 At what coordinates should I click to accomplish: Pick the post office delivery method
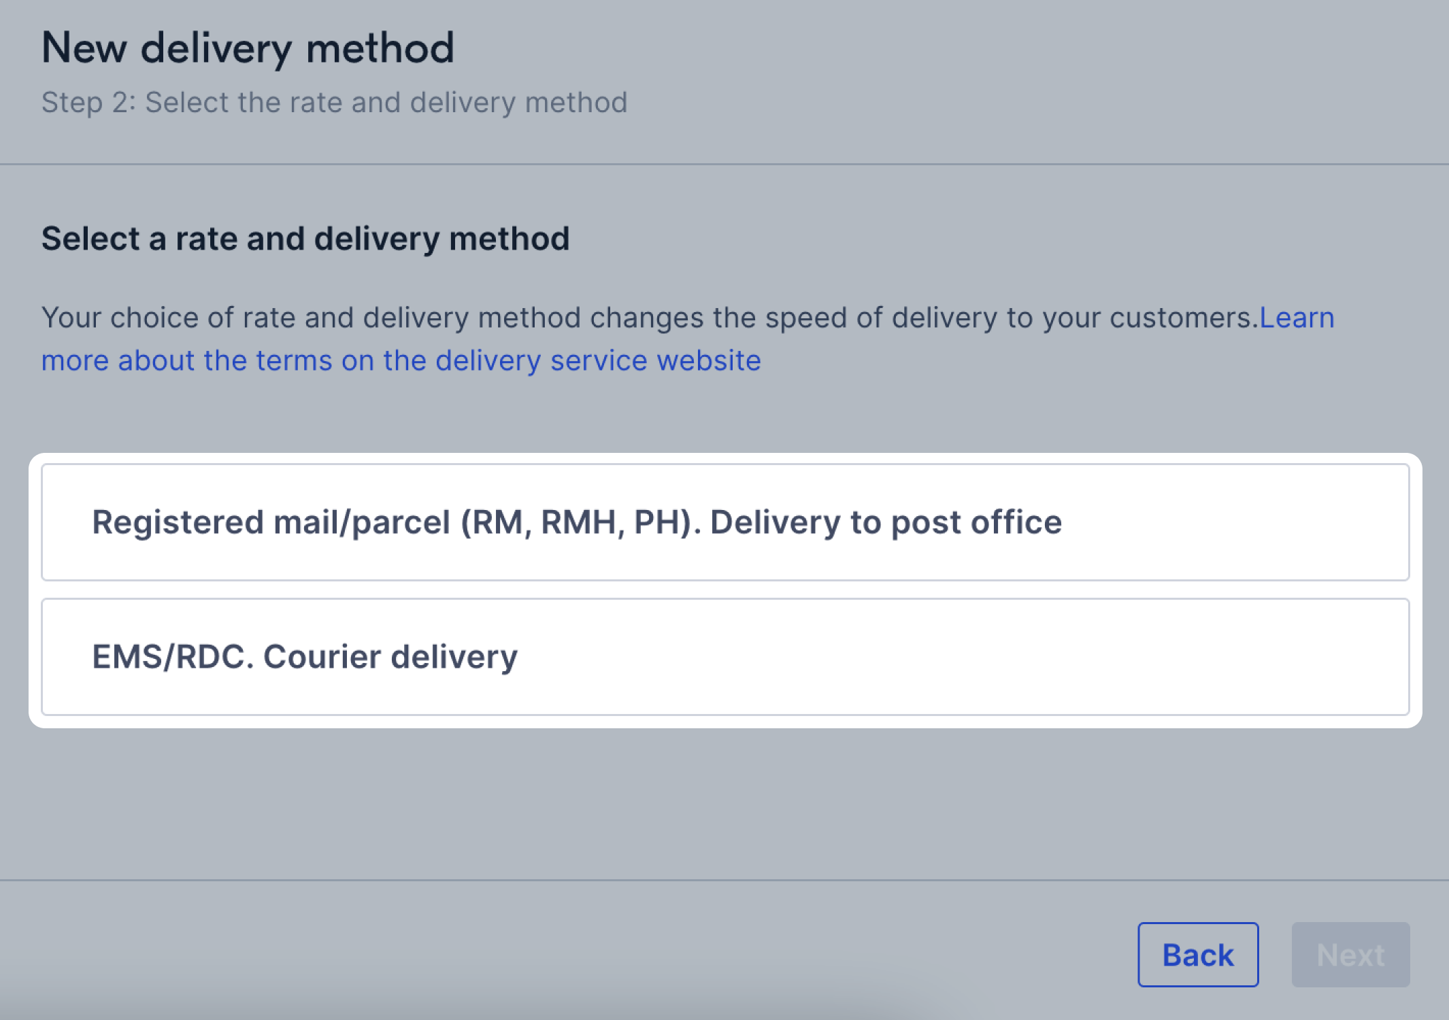click(x=725, y=522)
